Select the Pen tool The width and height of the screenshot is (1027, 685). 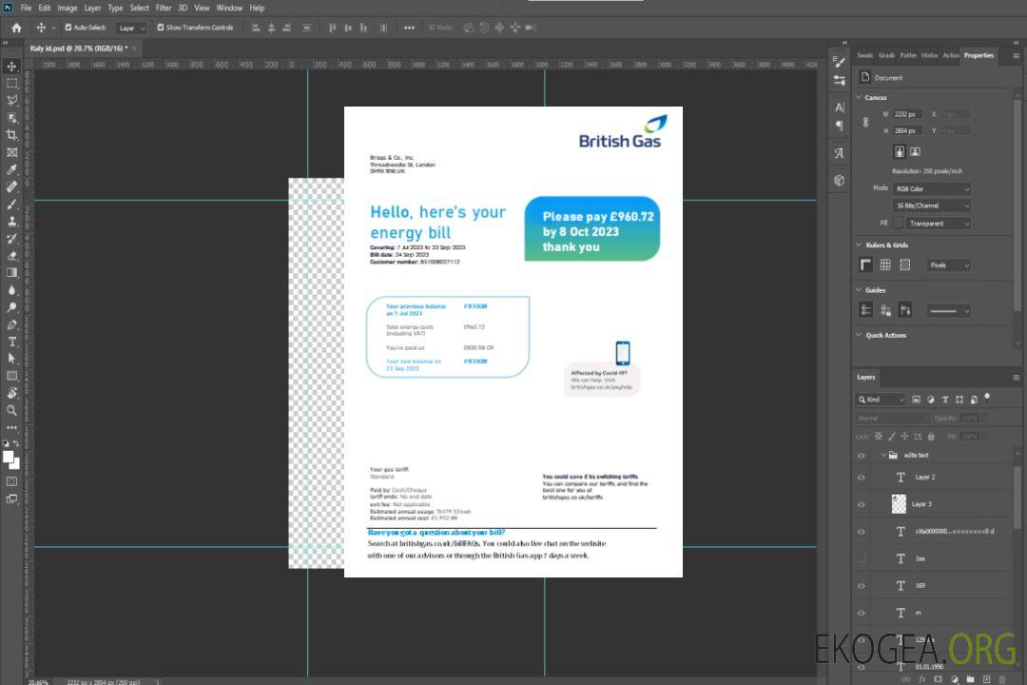11,324
